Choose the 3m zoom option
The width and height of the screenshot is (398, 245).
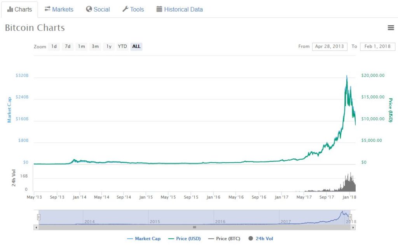(x=95, y=47)
